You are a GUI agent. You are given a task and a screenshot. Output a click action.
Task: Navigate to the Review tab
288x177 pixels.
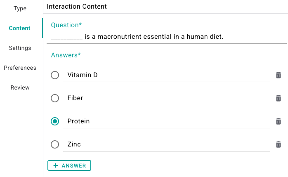20,87
